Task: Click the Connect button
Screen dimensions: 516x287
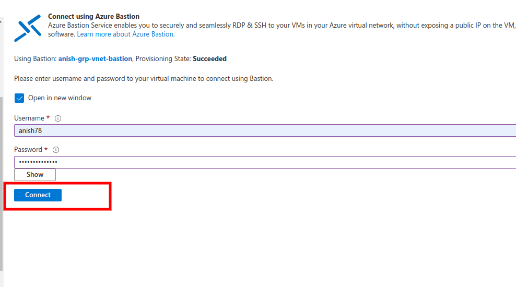Action: click(38, 195)
